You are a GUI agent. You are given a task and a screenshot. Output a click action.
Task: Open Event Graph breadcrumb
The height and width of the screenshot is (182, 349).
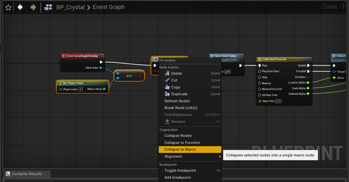(109, 7)
